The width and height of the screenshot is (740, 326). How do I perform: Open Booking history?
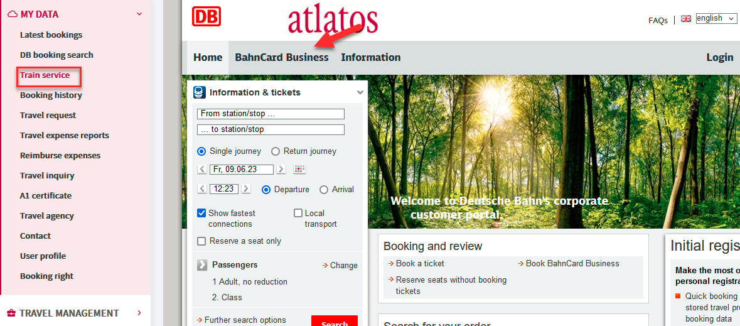pyautogui.click(x=51, y=95)
